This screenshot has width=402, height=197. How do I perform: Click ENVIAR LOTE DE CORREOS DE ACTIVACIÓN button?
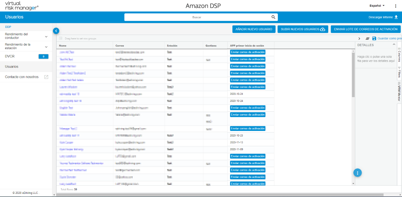point(365,29)
